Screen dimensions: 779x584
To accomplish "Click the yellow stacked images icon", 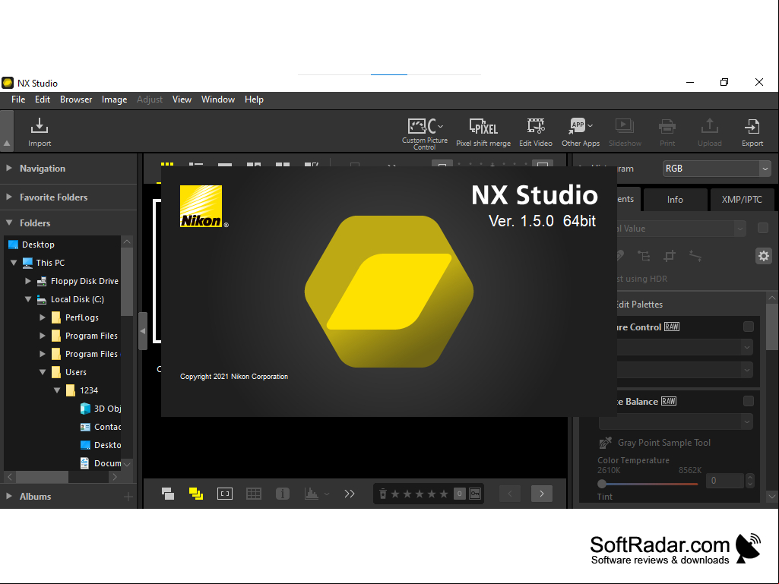I will [196, 494].
